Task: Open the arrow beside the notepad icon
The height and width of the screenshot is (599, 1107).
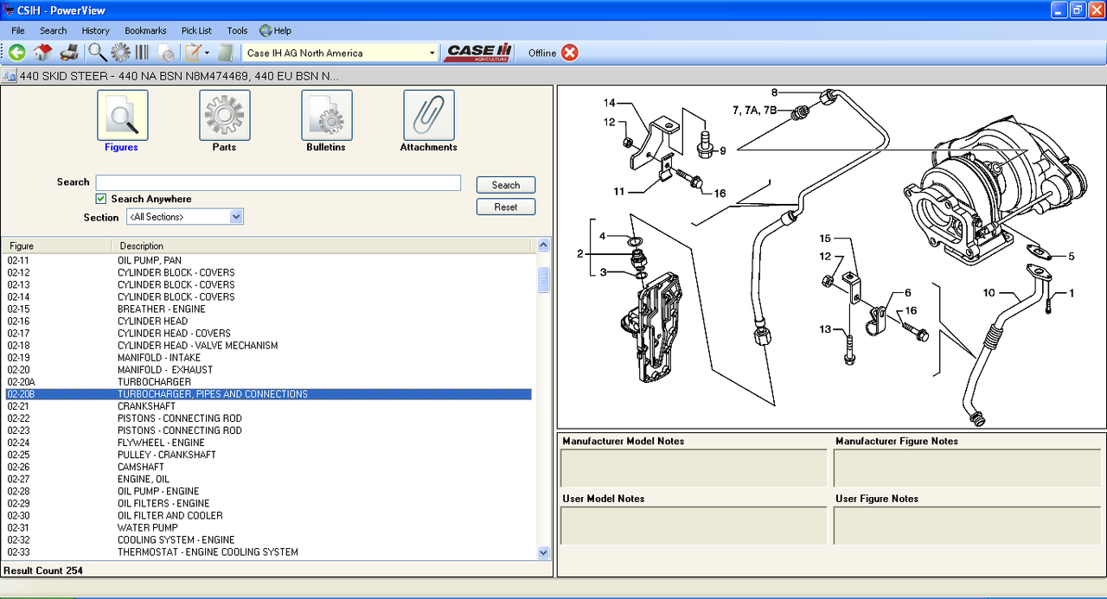Action: pyautogui.click(x=207, y=53)
